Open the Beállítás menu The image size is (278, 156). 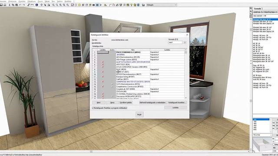(68, 1)
